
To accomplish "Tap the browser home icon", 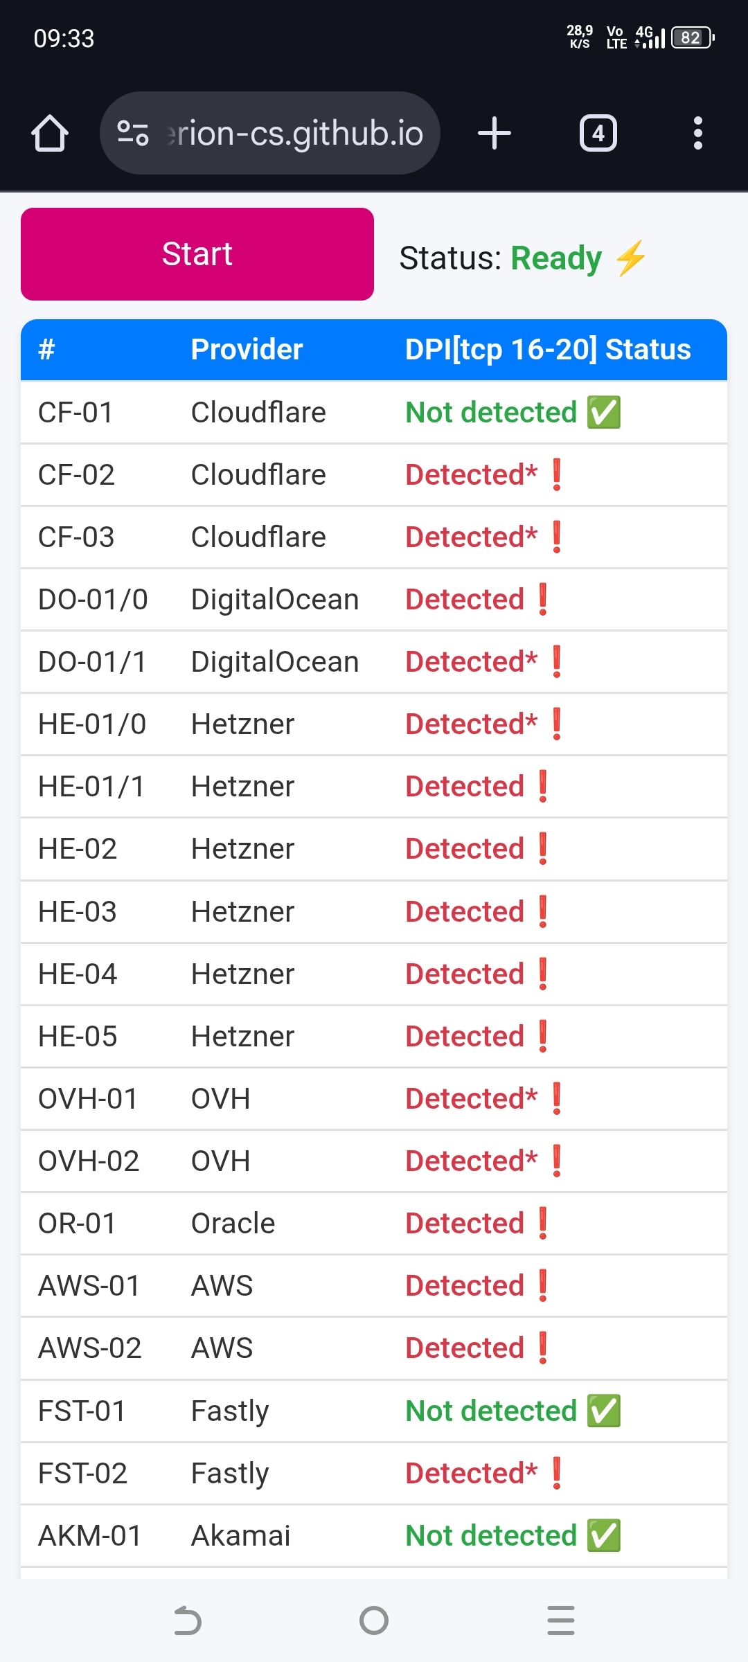I will coord(50,133).
